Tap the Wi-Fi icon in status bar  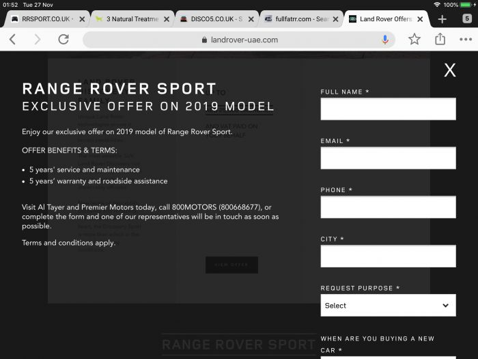point(437,5)
